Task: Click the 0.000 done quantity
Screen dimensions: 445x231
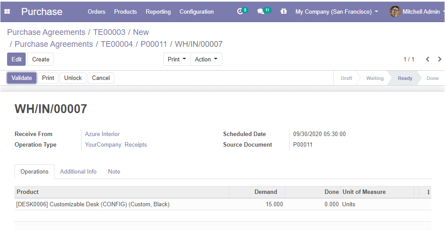Action: point(332,204)
